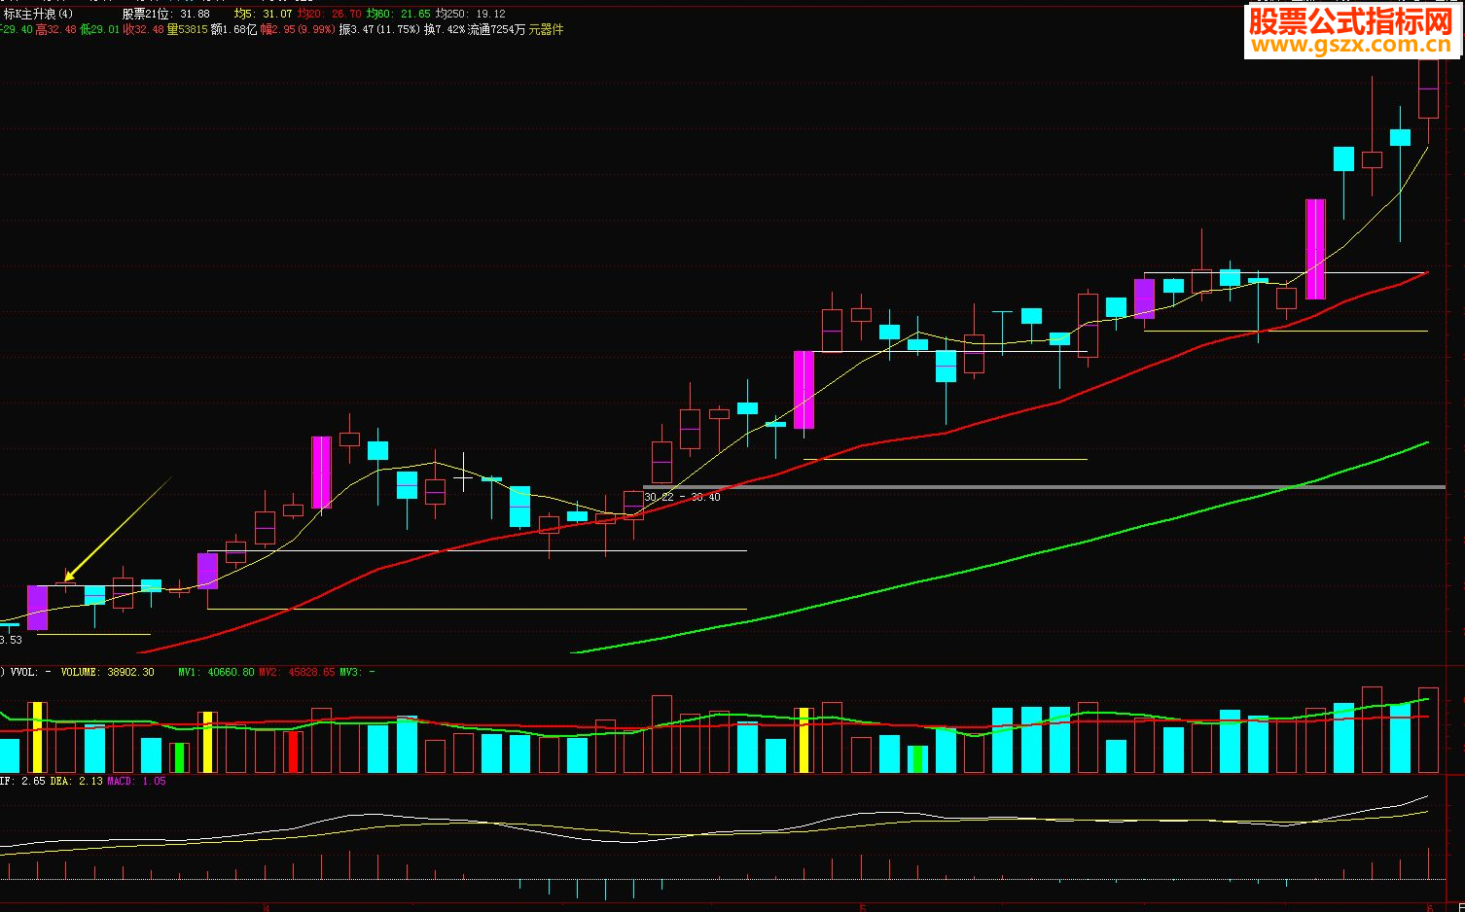Click the 量53815 volume value
1465x912 pixels.
pyautogui.click(x=187, y=29)
